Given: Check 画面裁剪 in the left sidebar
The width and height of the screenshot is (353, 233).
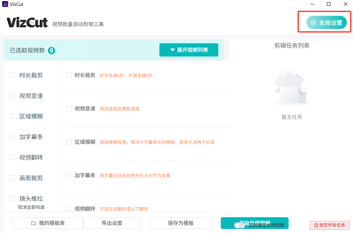Looking at the screenshot, I should [12, 178].
